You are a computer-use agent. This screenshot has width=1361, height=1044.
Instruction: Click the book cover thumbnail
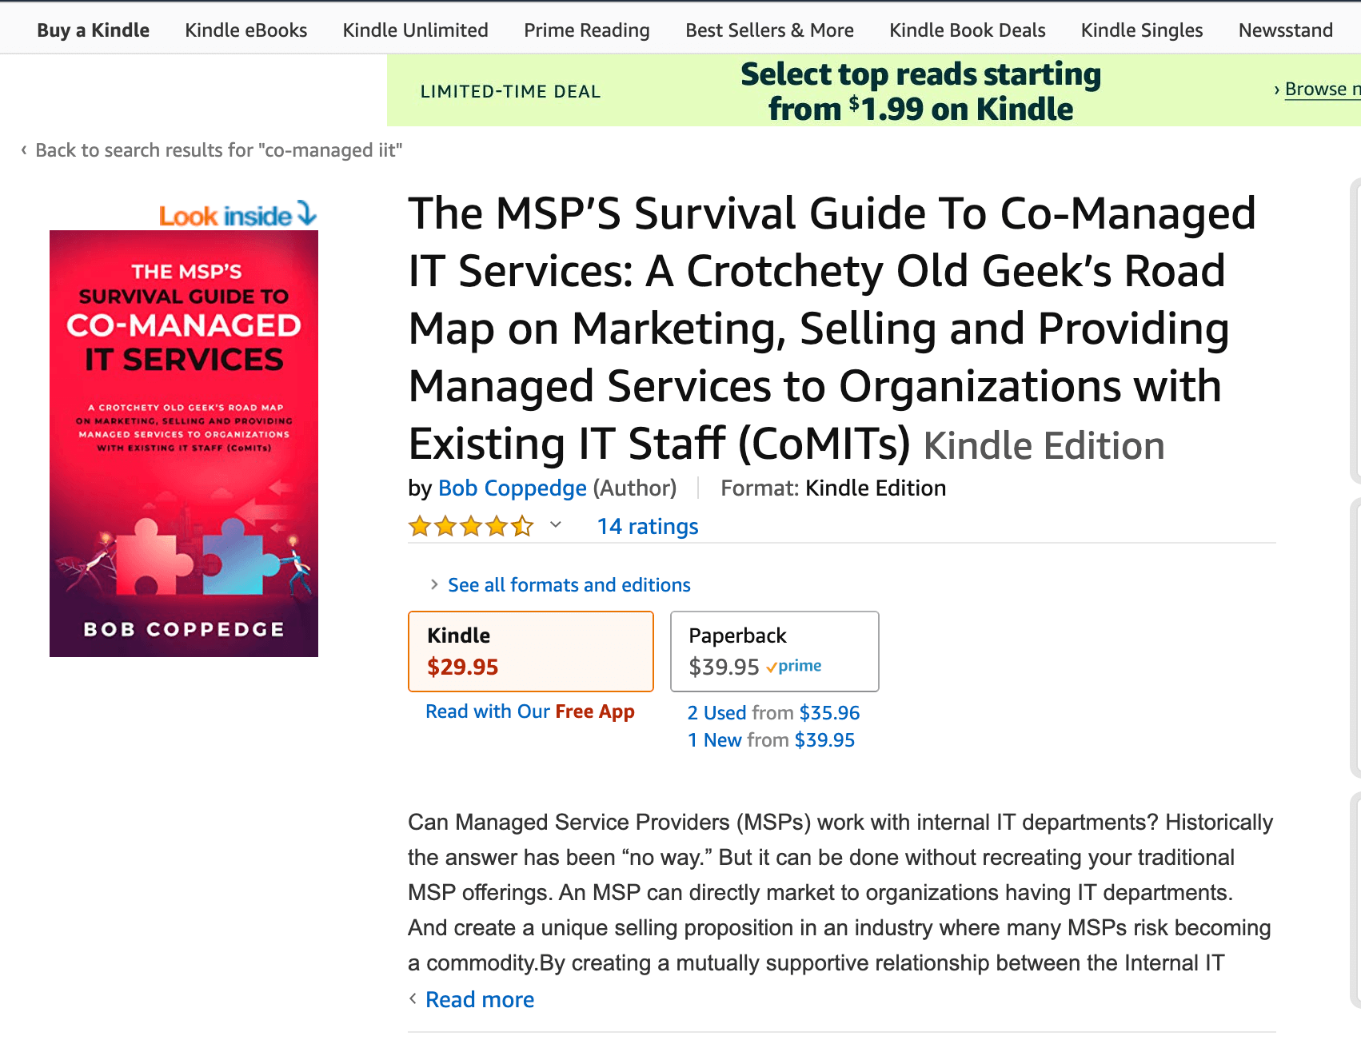(184, 444)
